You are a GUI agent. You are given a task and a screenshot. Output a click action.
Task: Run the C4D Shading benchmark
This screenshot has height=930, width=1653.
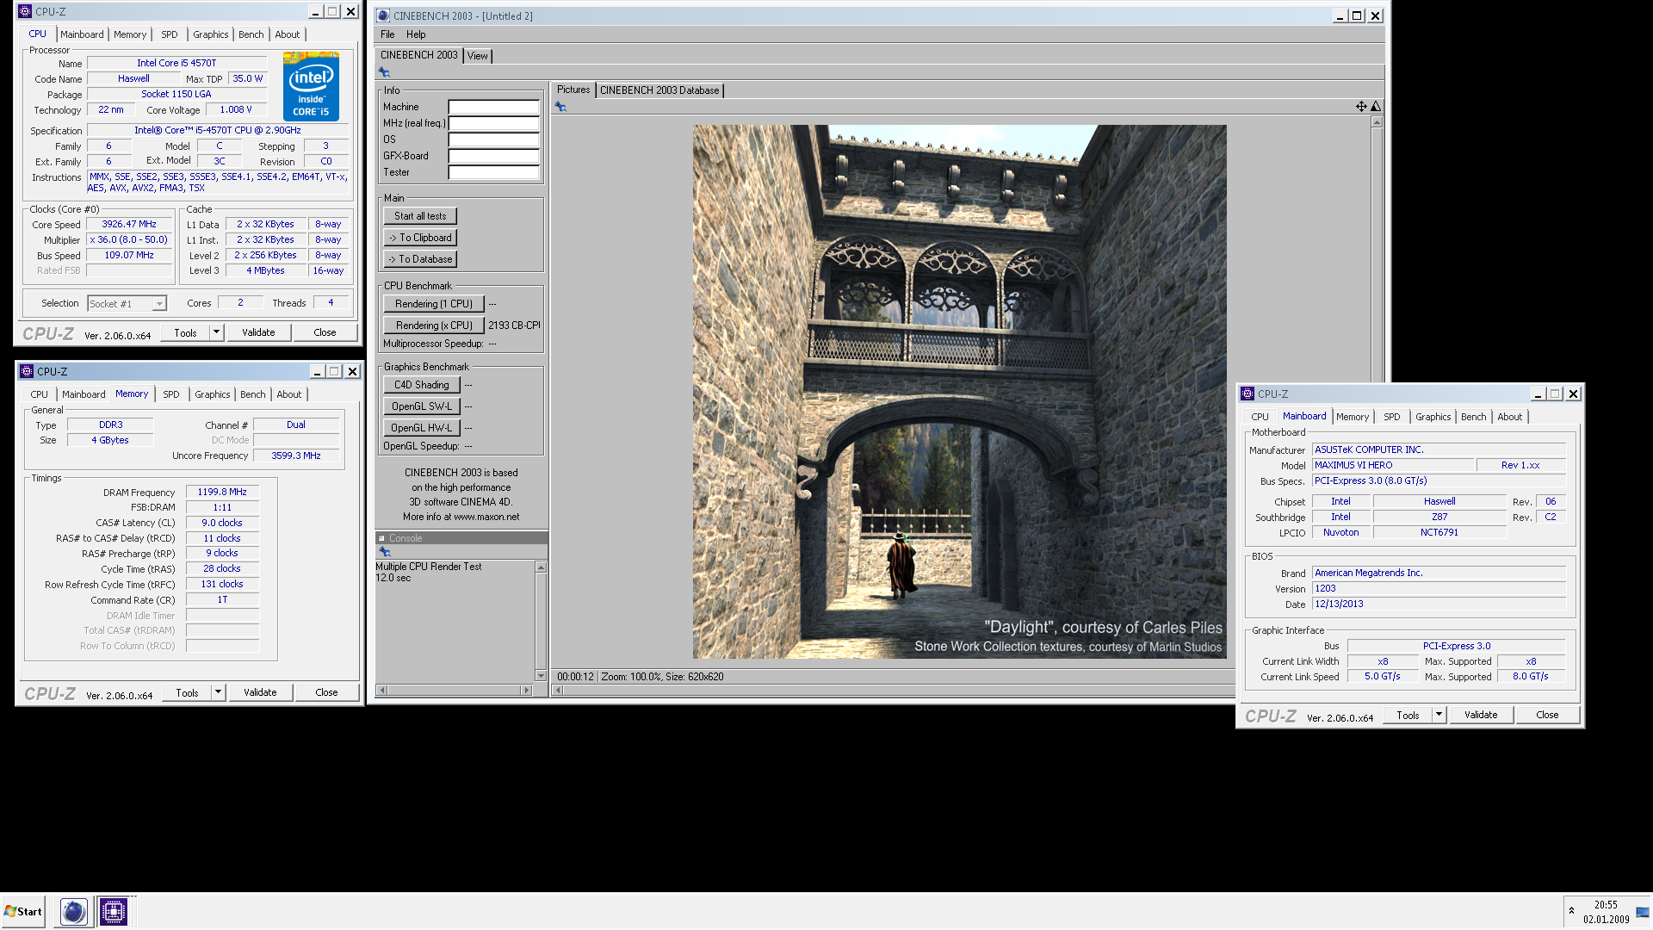(x=421, y=385)
